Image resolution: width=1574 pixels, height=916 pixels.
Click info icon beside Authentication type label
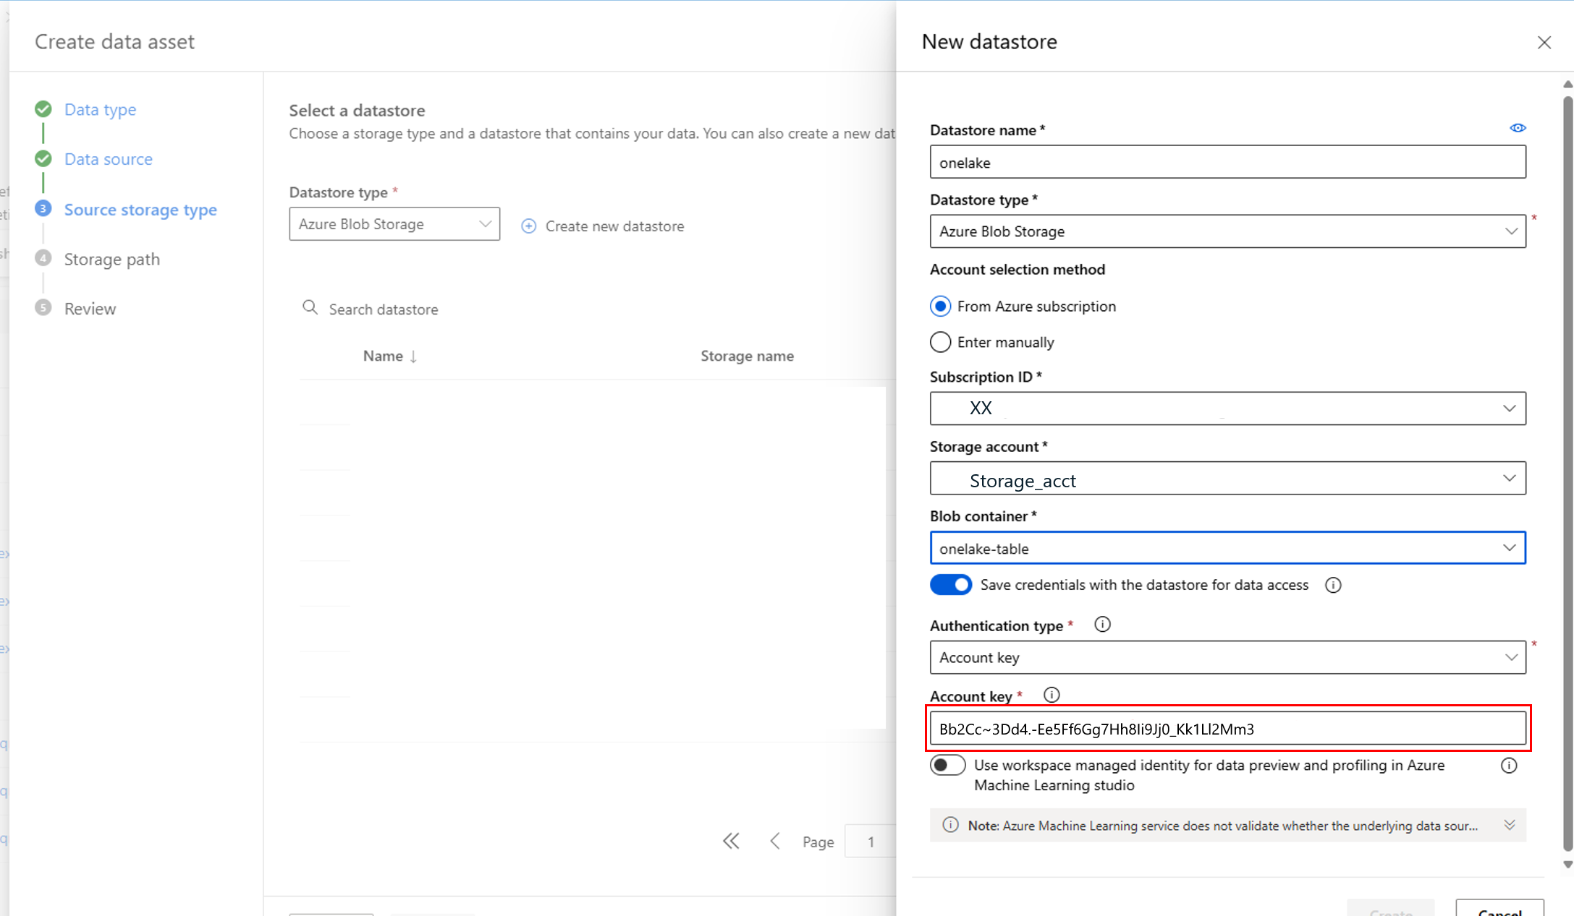[1102, 624]
